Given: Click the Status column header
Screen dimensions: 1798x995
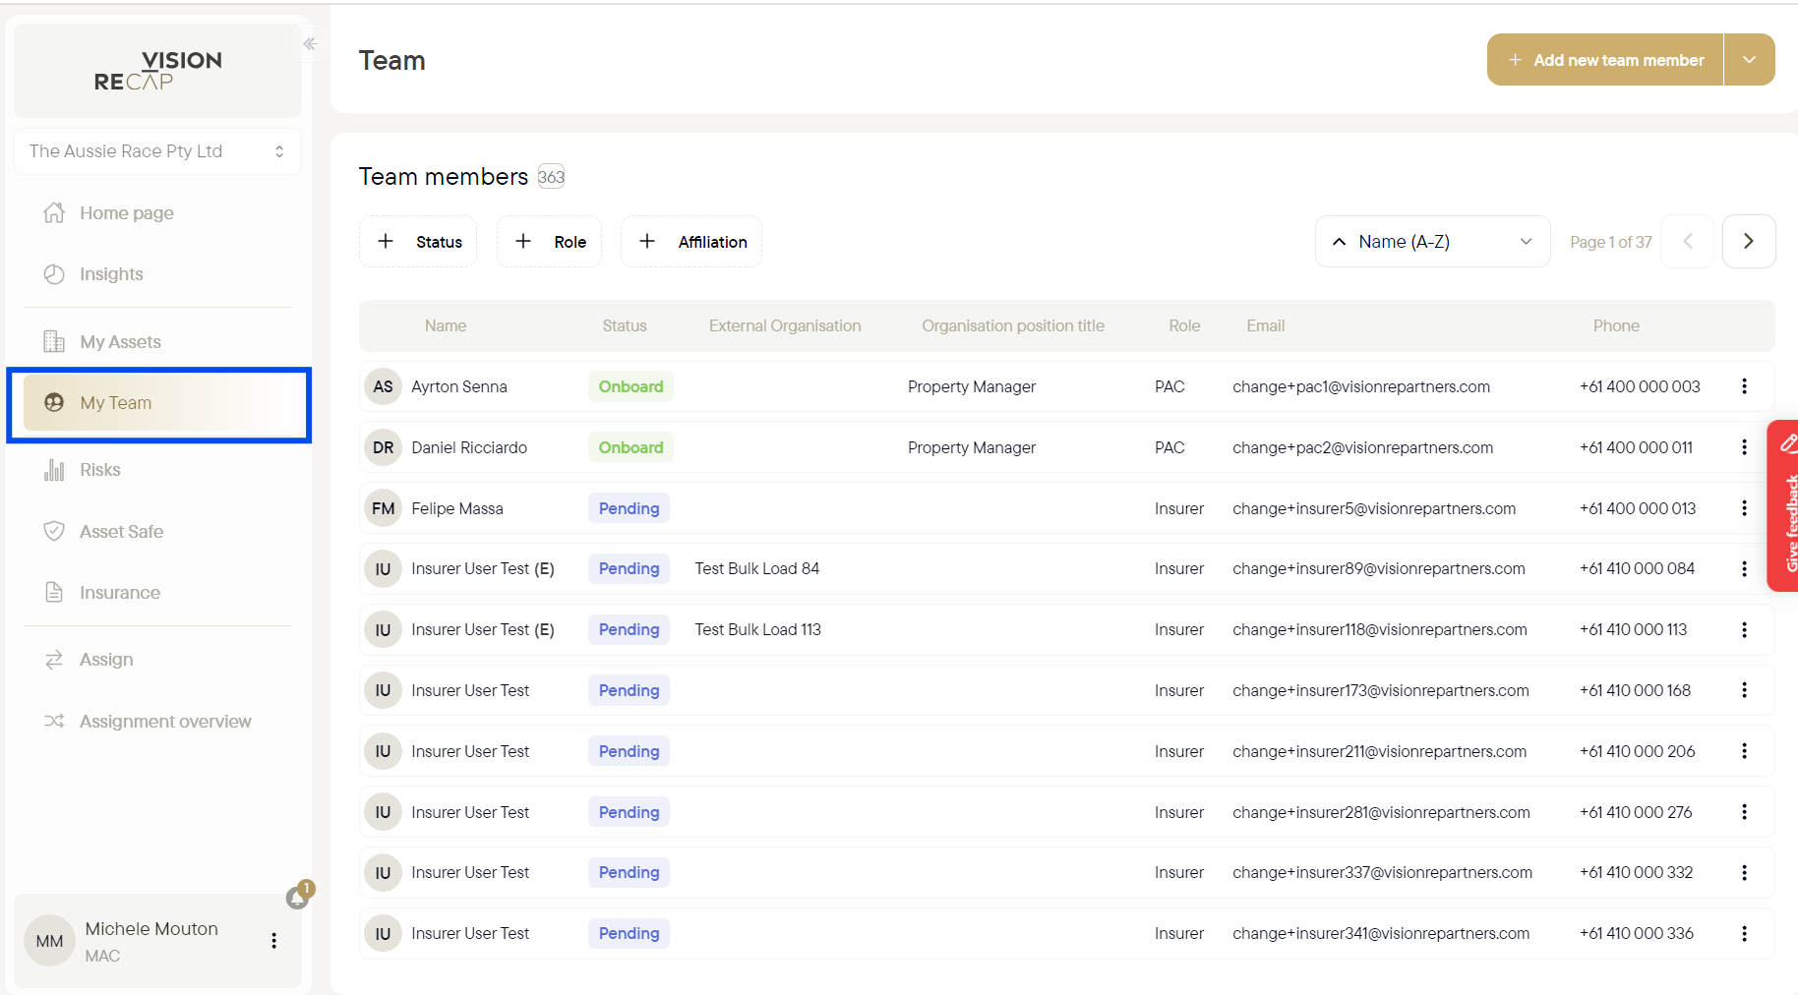Looking at the screenshot, I should pos(625,325).
